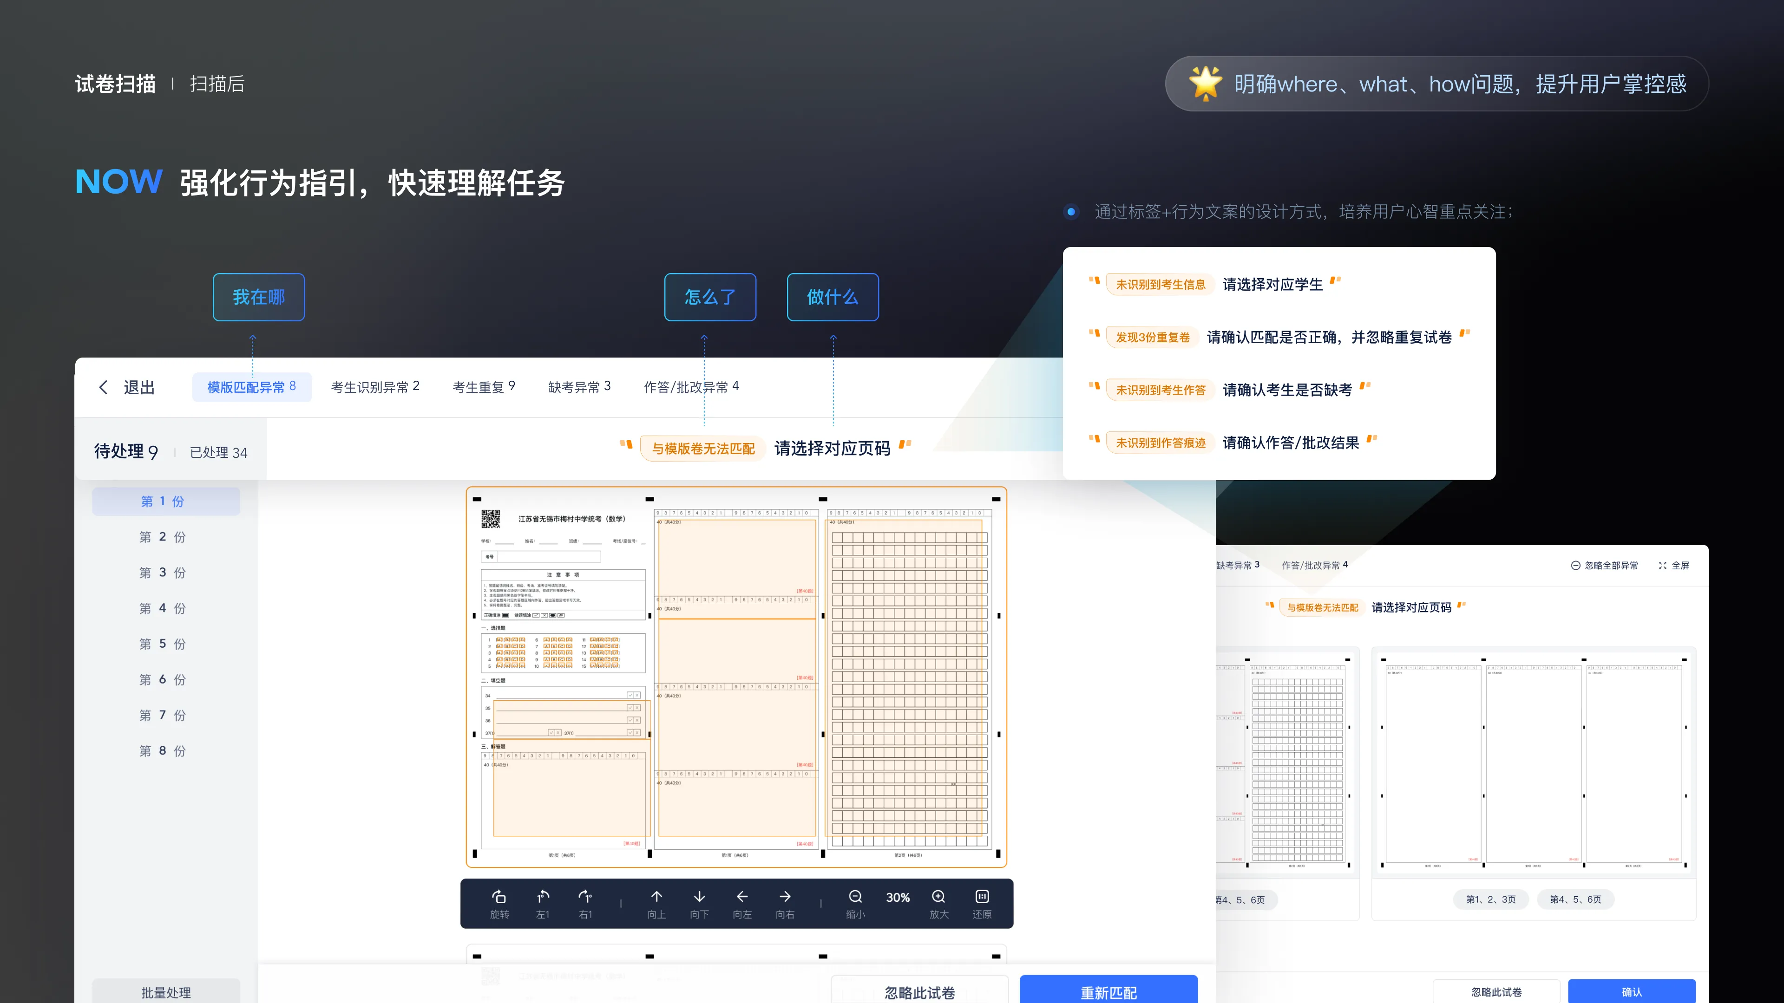Click 忽略全部异常 in the right window
The width and height of the screenshot is (1784, 1003).
1604,566
